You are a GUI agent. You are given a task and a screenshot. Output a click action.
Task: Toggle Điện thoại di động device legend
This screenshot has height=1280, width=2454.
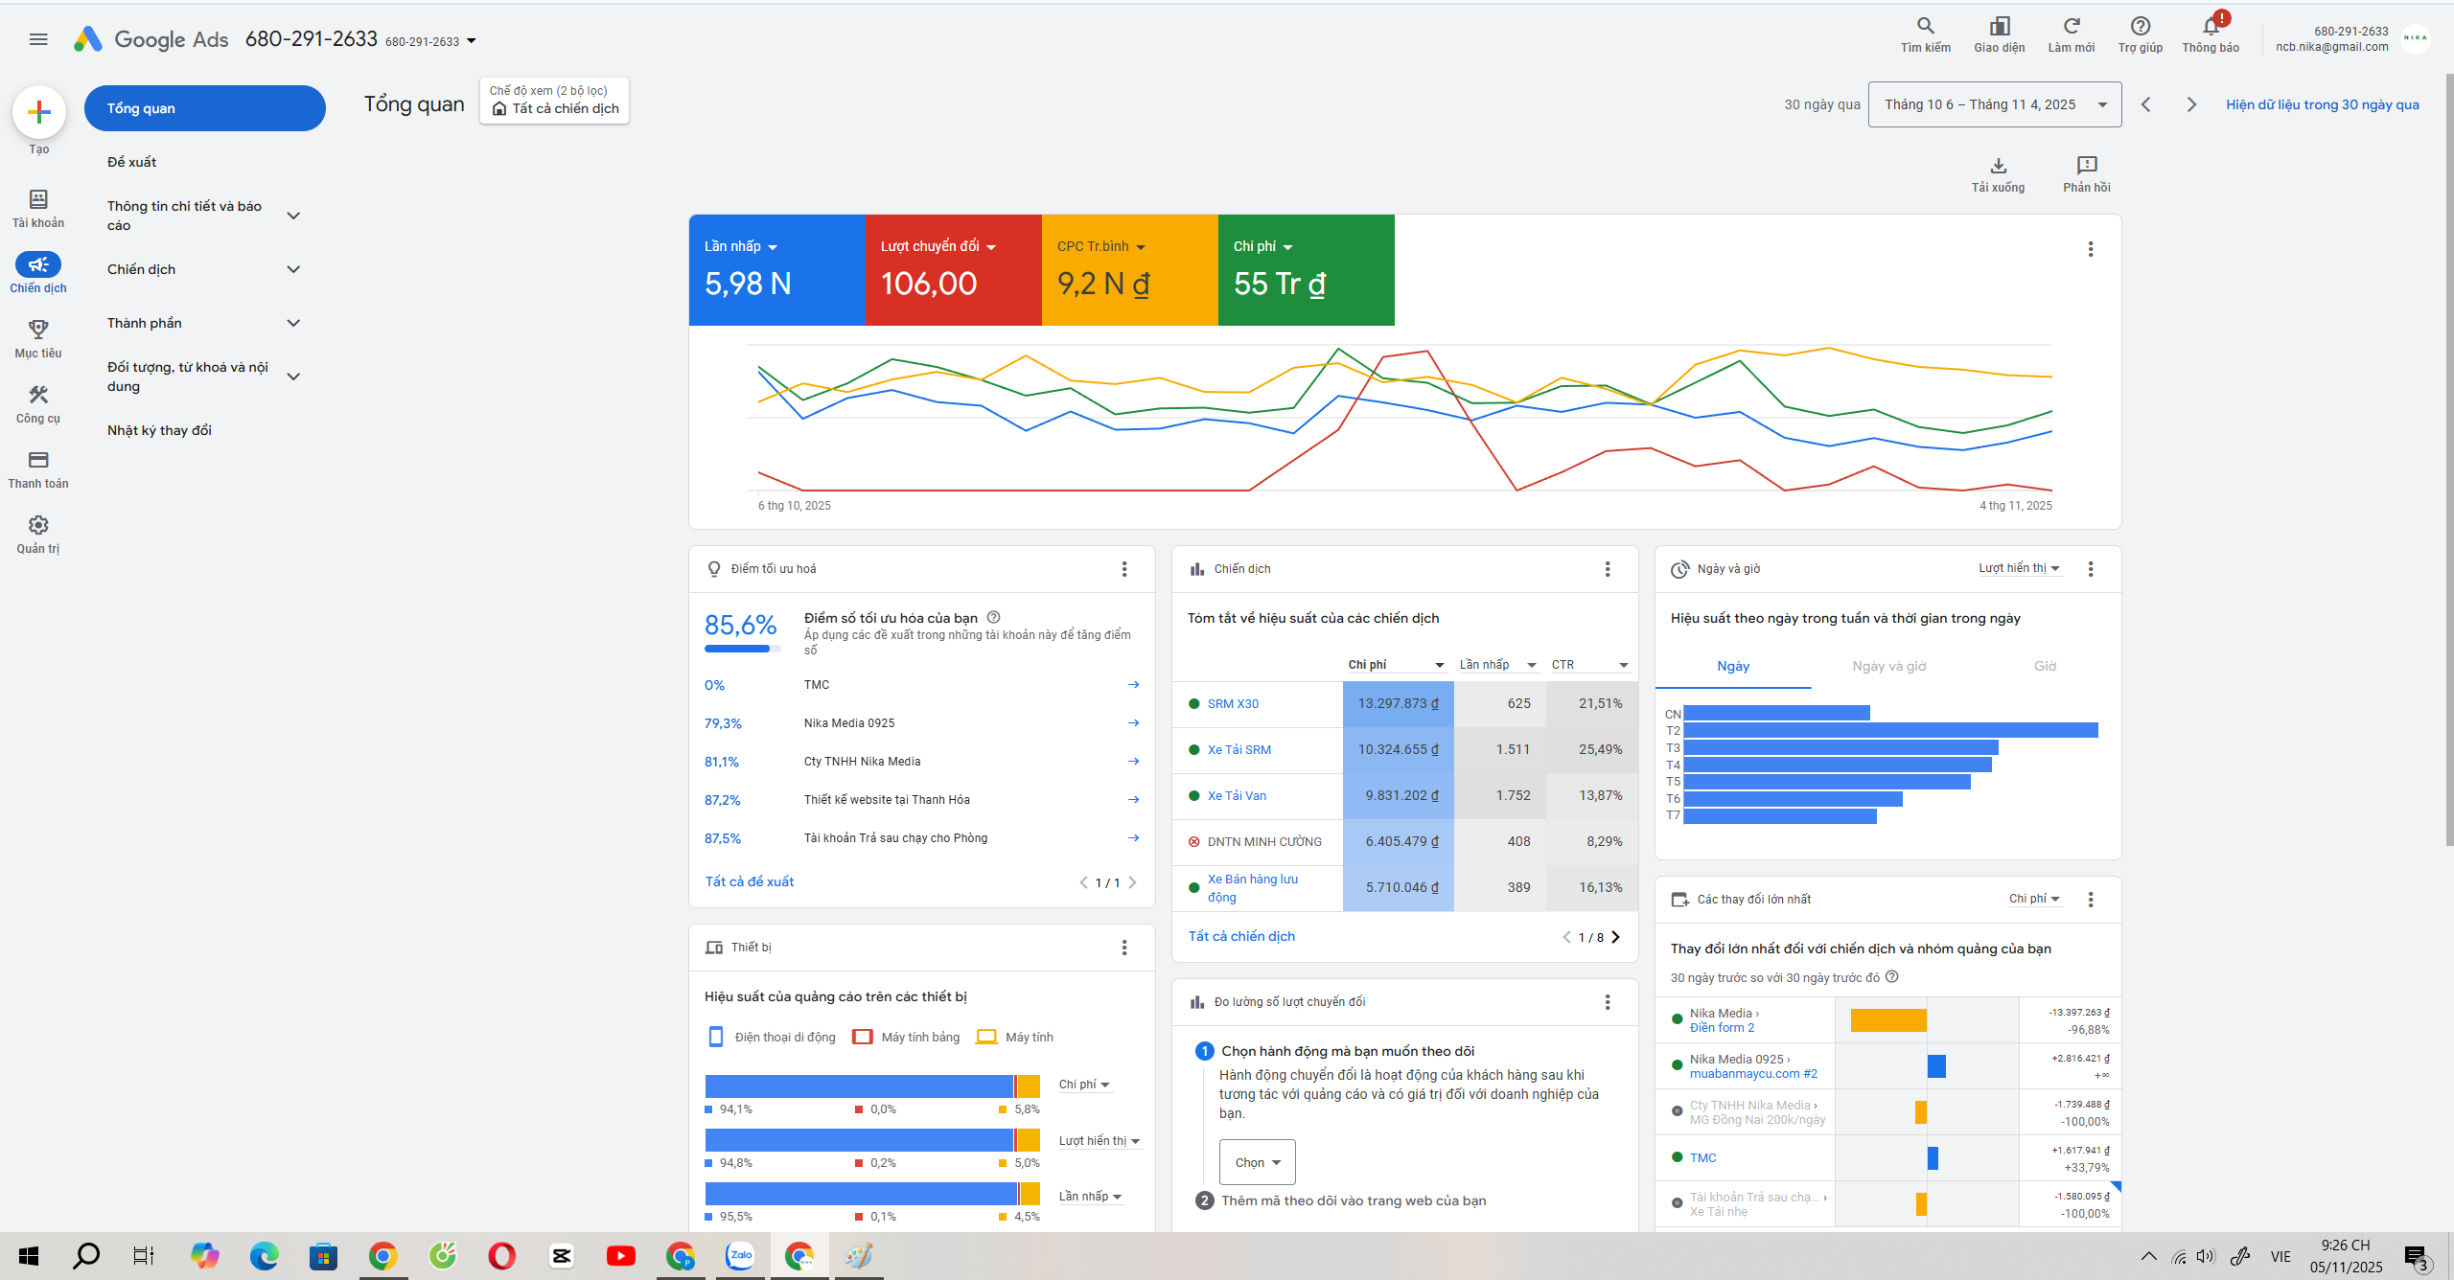[770, 1036]
